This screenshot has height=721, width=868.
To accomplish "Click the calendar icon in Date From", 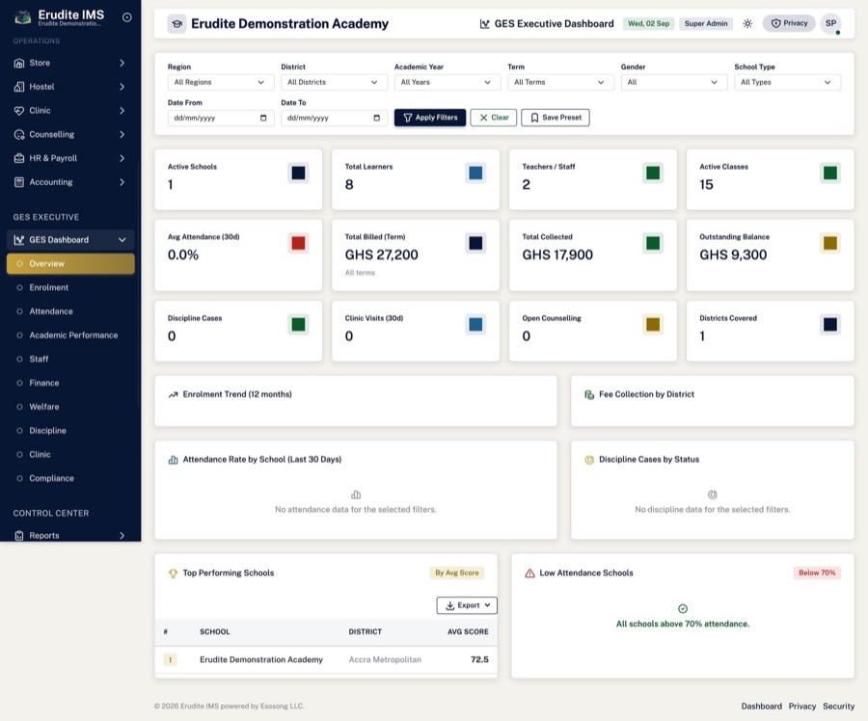I will click(x=263, y=118).
